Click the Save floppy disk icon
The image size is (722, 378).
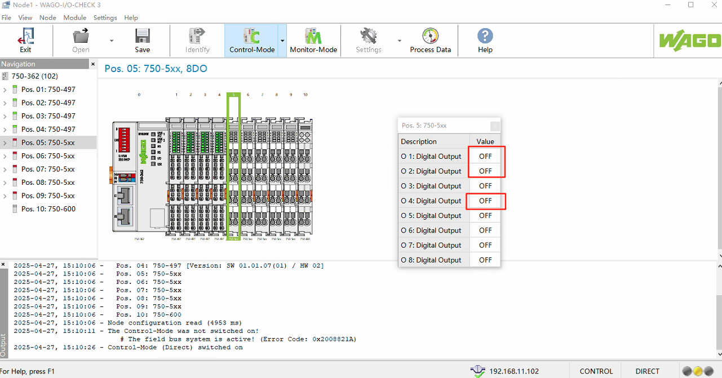[143, 36]
